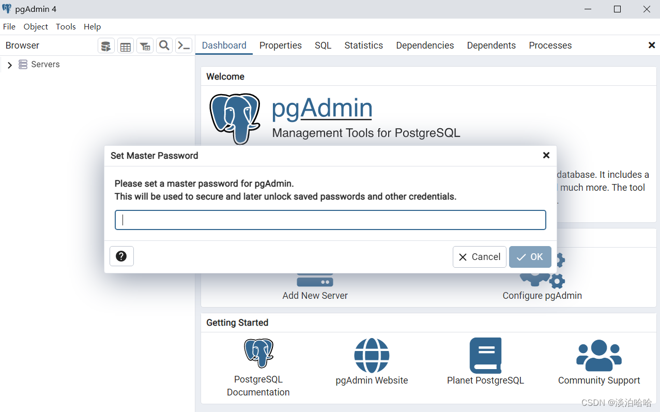Open the Help menu
660x412 pixels.
click(93, 27)
